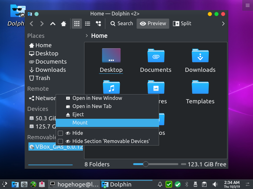Choose Eject from context menu
Screen dimensions: 253x189
pyautogui.click(x=107, y=114)
